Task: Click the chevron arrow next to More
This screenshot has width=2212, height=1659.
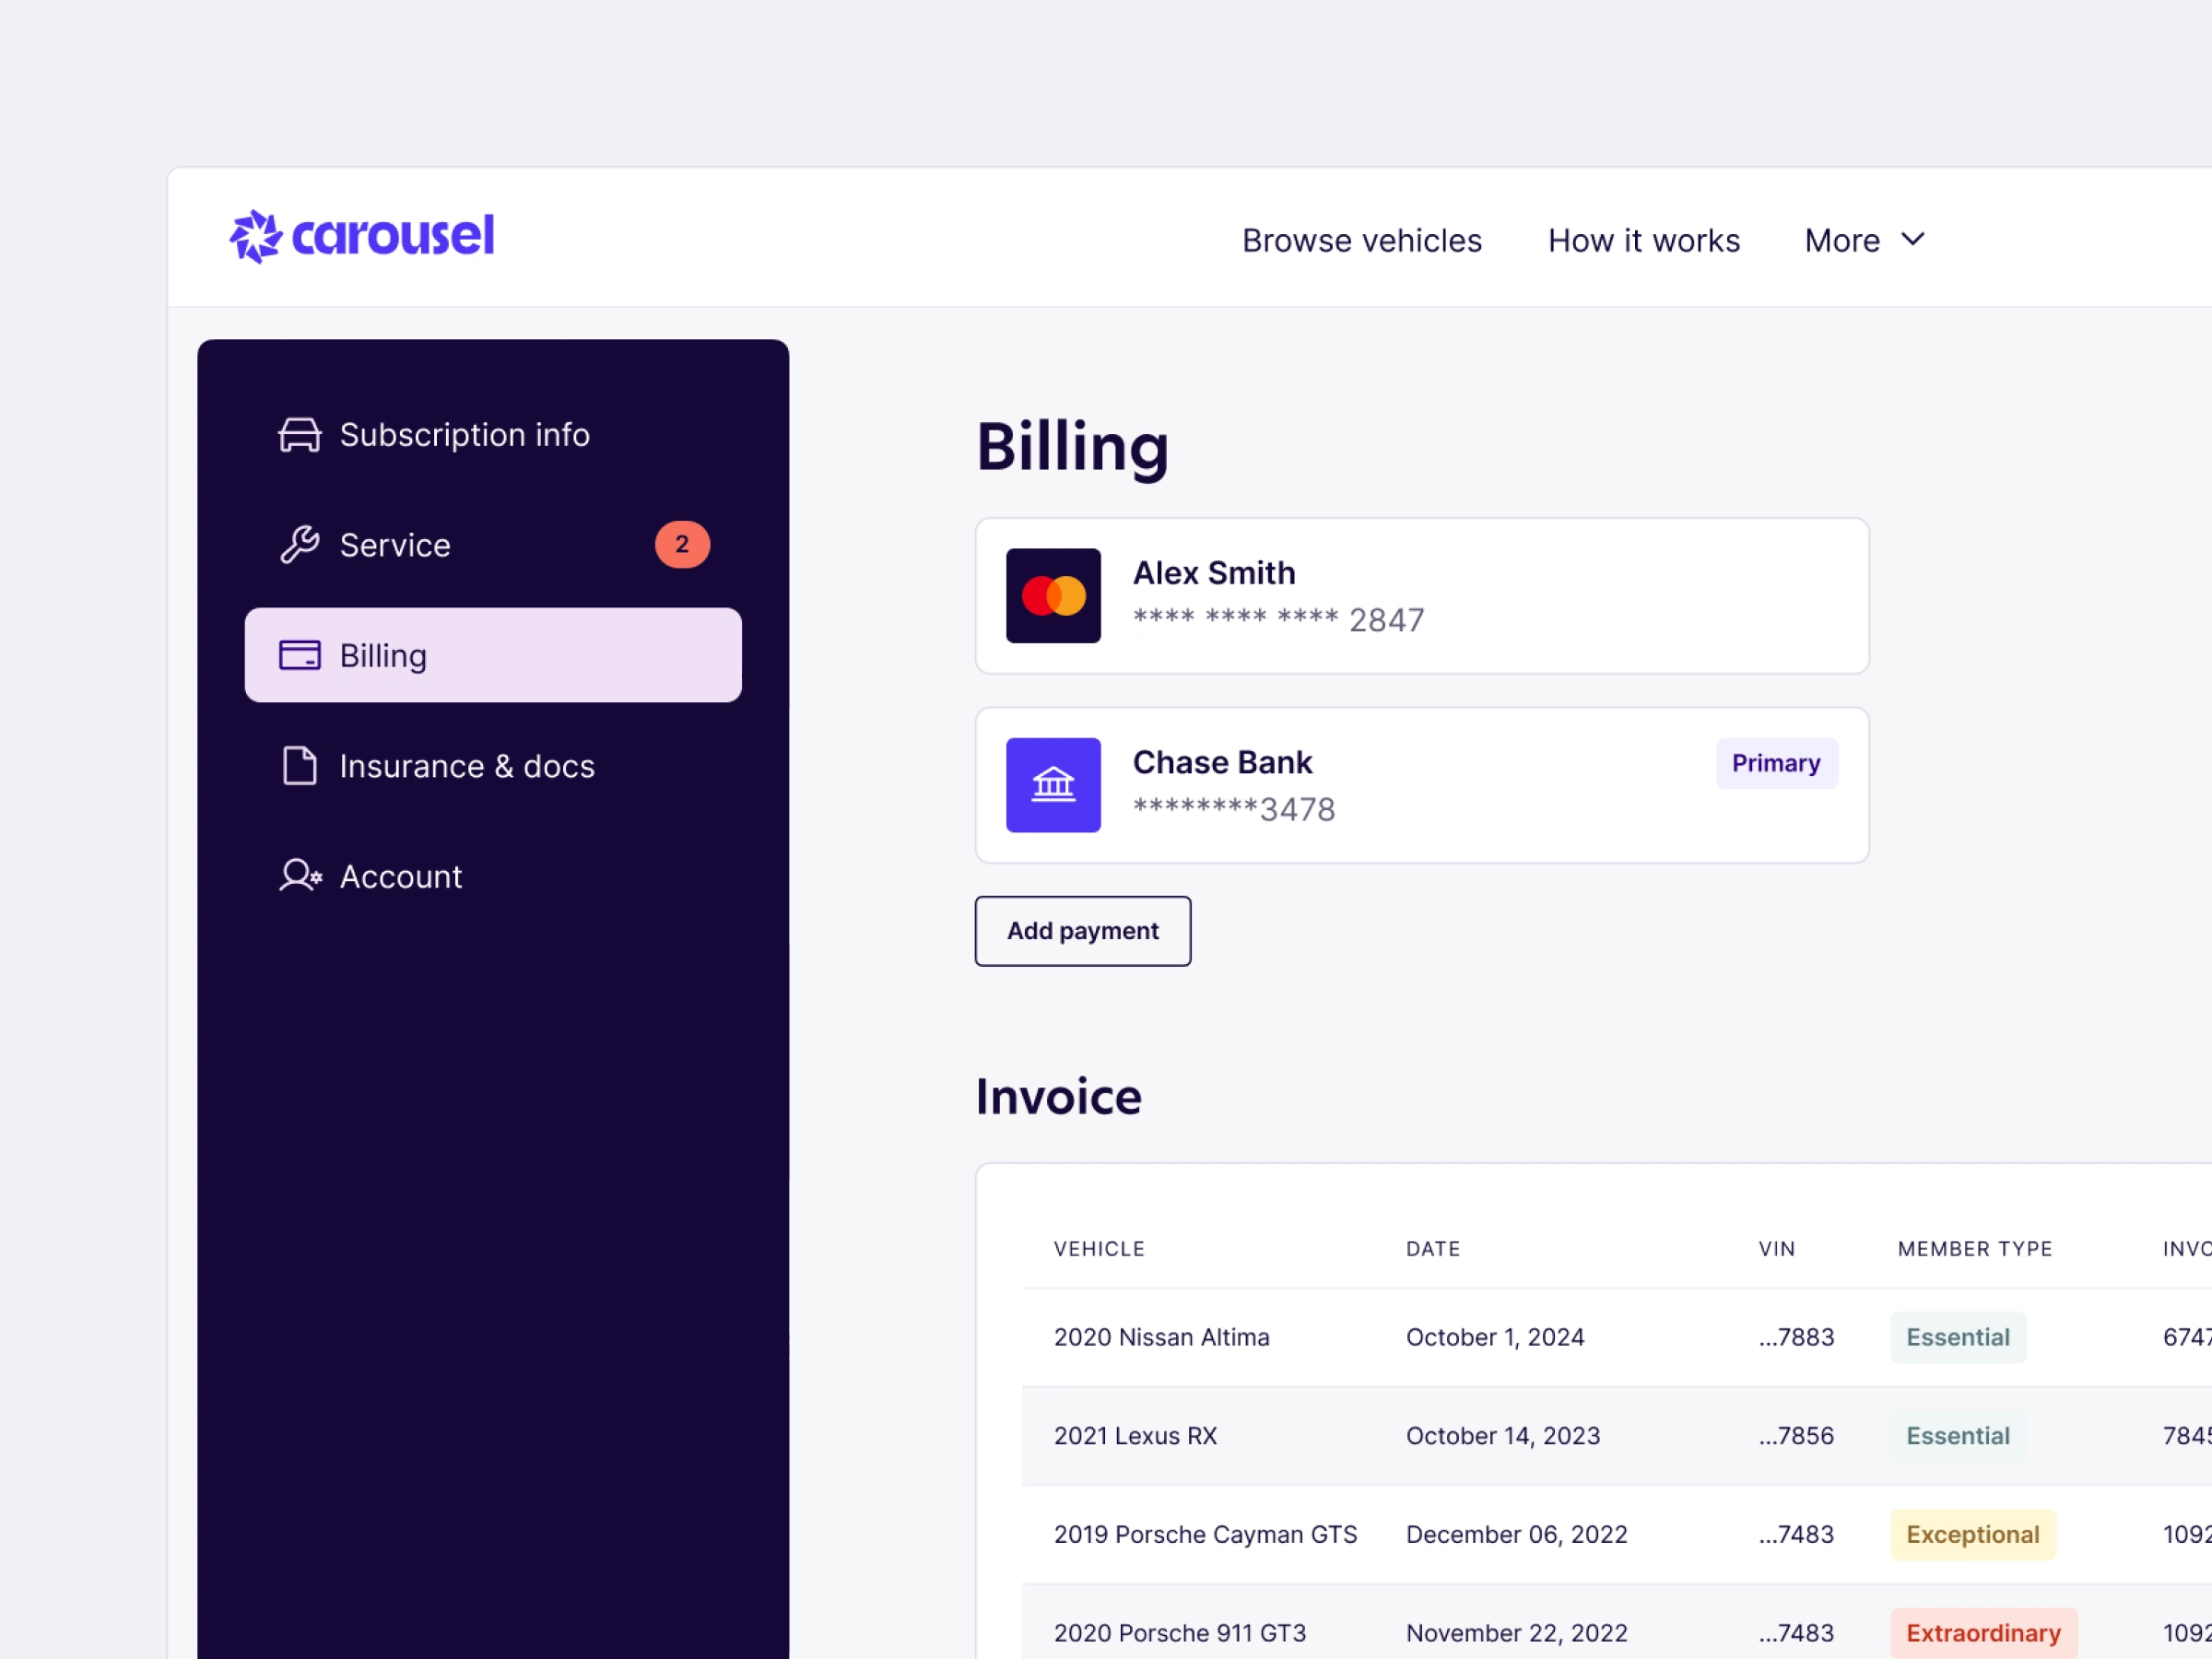Action: click(x=1912, y=240)
